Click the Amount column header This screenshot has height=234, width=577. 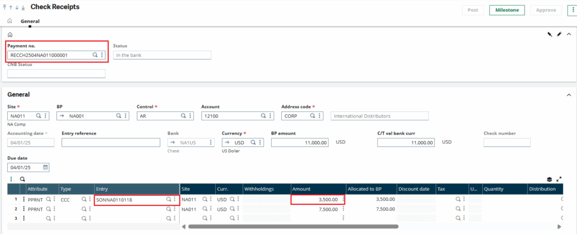(318, 189)
